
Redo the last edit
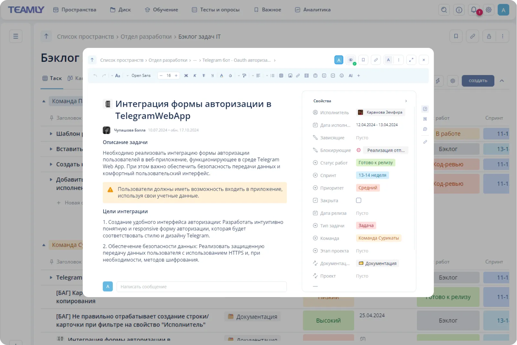pyautogui.click(x=104, y=76)
